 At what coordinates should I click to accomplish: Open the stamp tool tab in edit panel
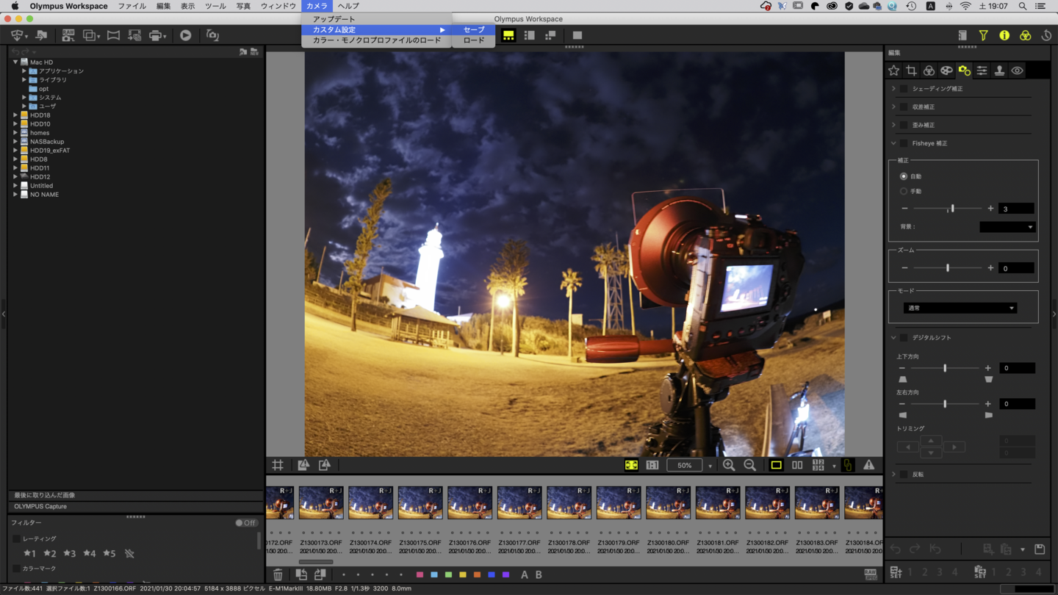point(999,71)
